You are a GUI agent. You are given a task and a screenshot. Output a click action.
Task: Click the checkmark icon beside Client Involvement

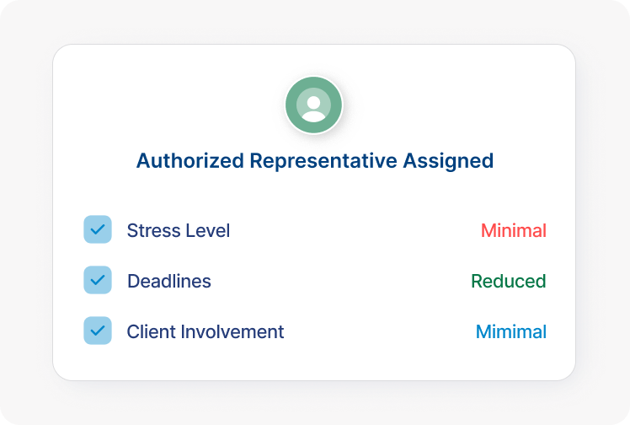[x=98, y=331]
